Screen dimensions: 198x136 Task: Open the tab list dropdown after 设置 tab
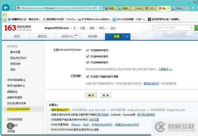(133, 37)
